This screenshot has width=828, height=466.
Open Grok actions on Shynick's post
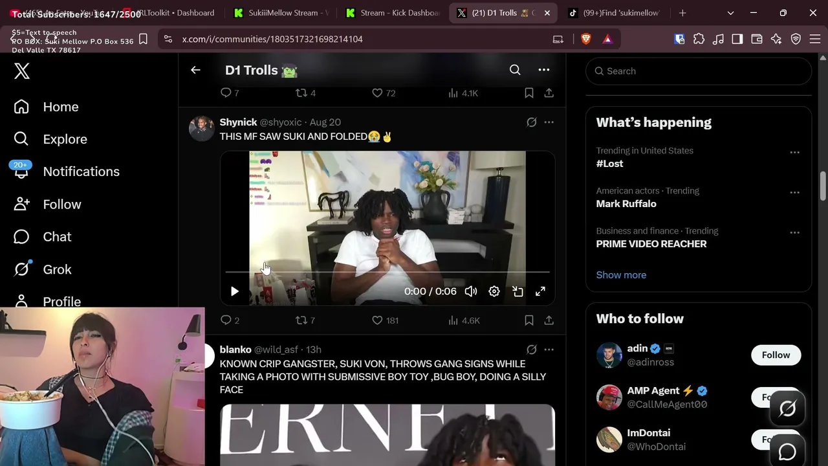click(x=532, y=122)
